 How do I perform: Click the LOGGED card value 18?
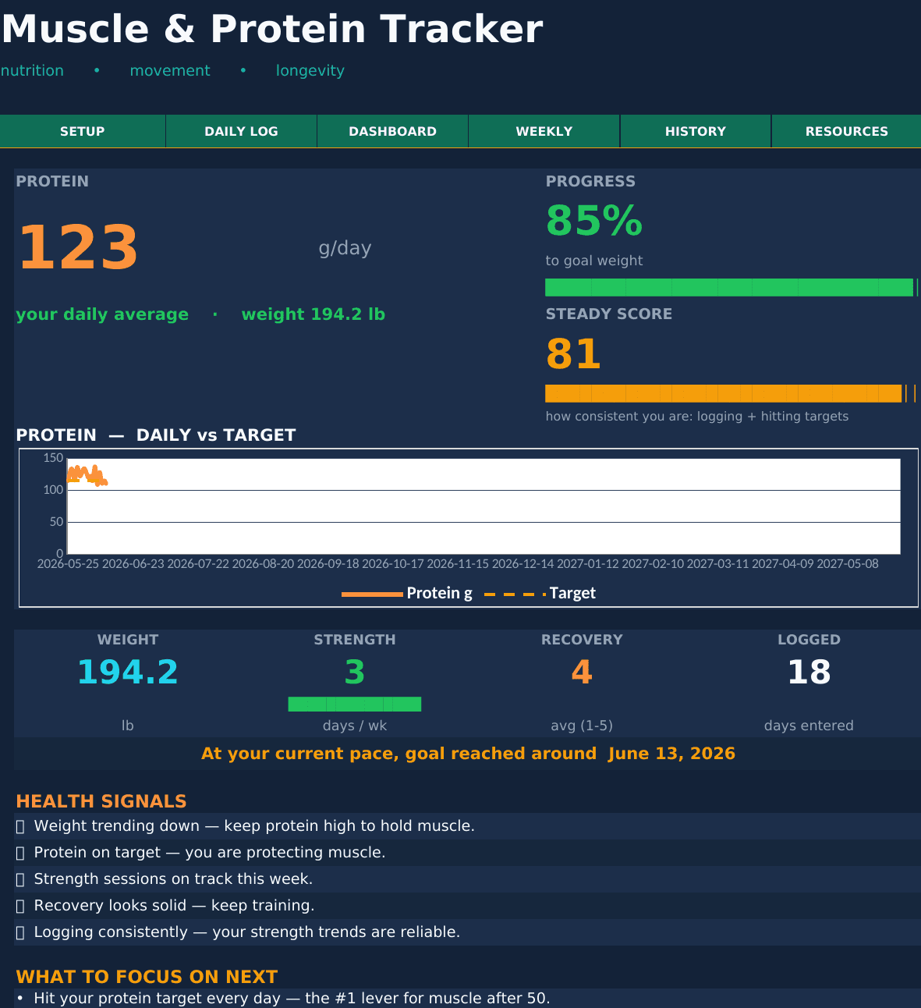point(809,672)
